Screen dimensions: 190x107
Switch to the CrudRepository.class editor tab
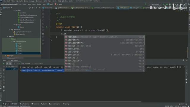tap(80, 8)
